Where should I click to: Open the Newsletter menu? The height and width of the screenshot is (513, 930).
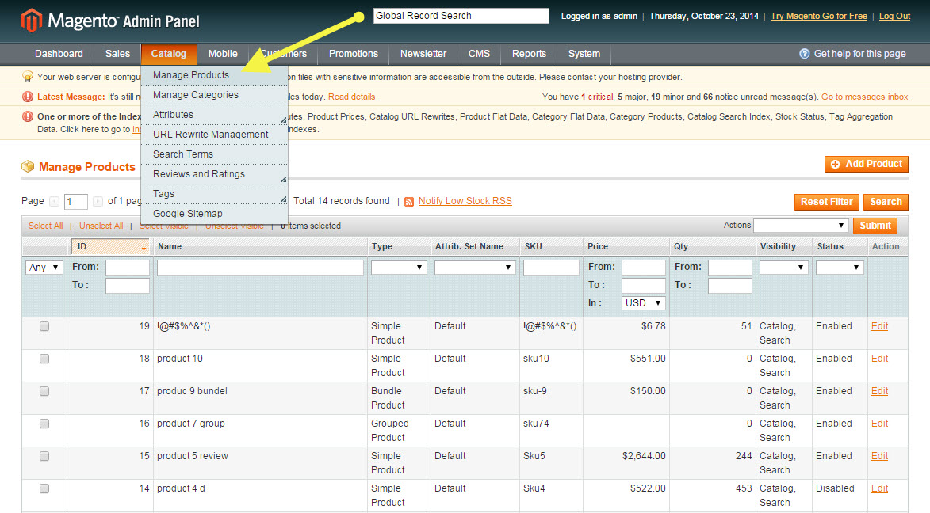click(x=423, y=54)
